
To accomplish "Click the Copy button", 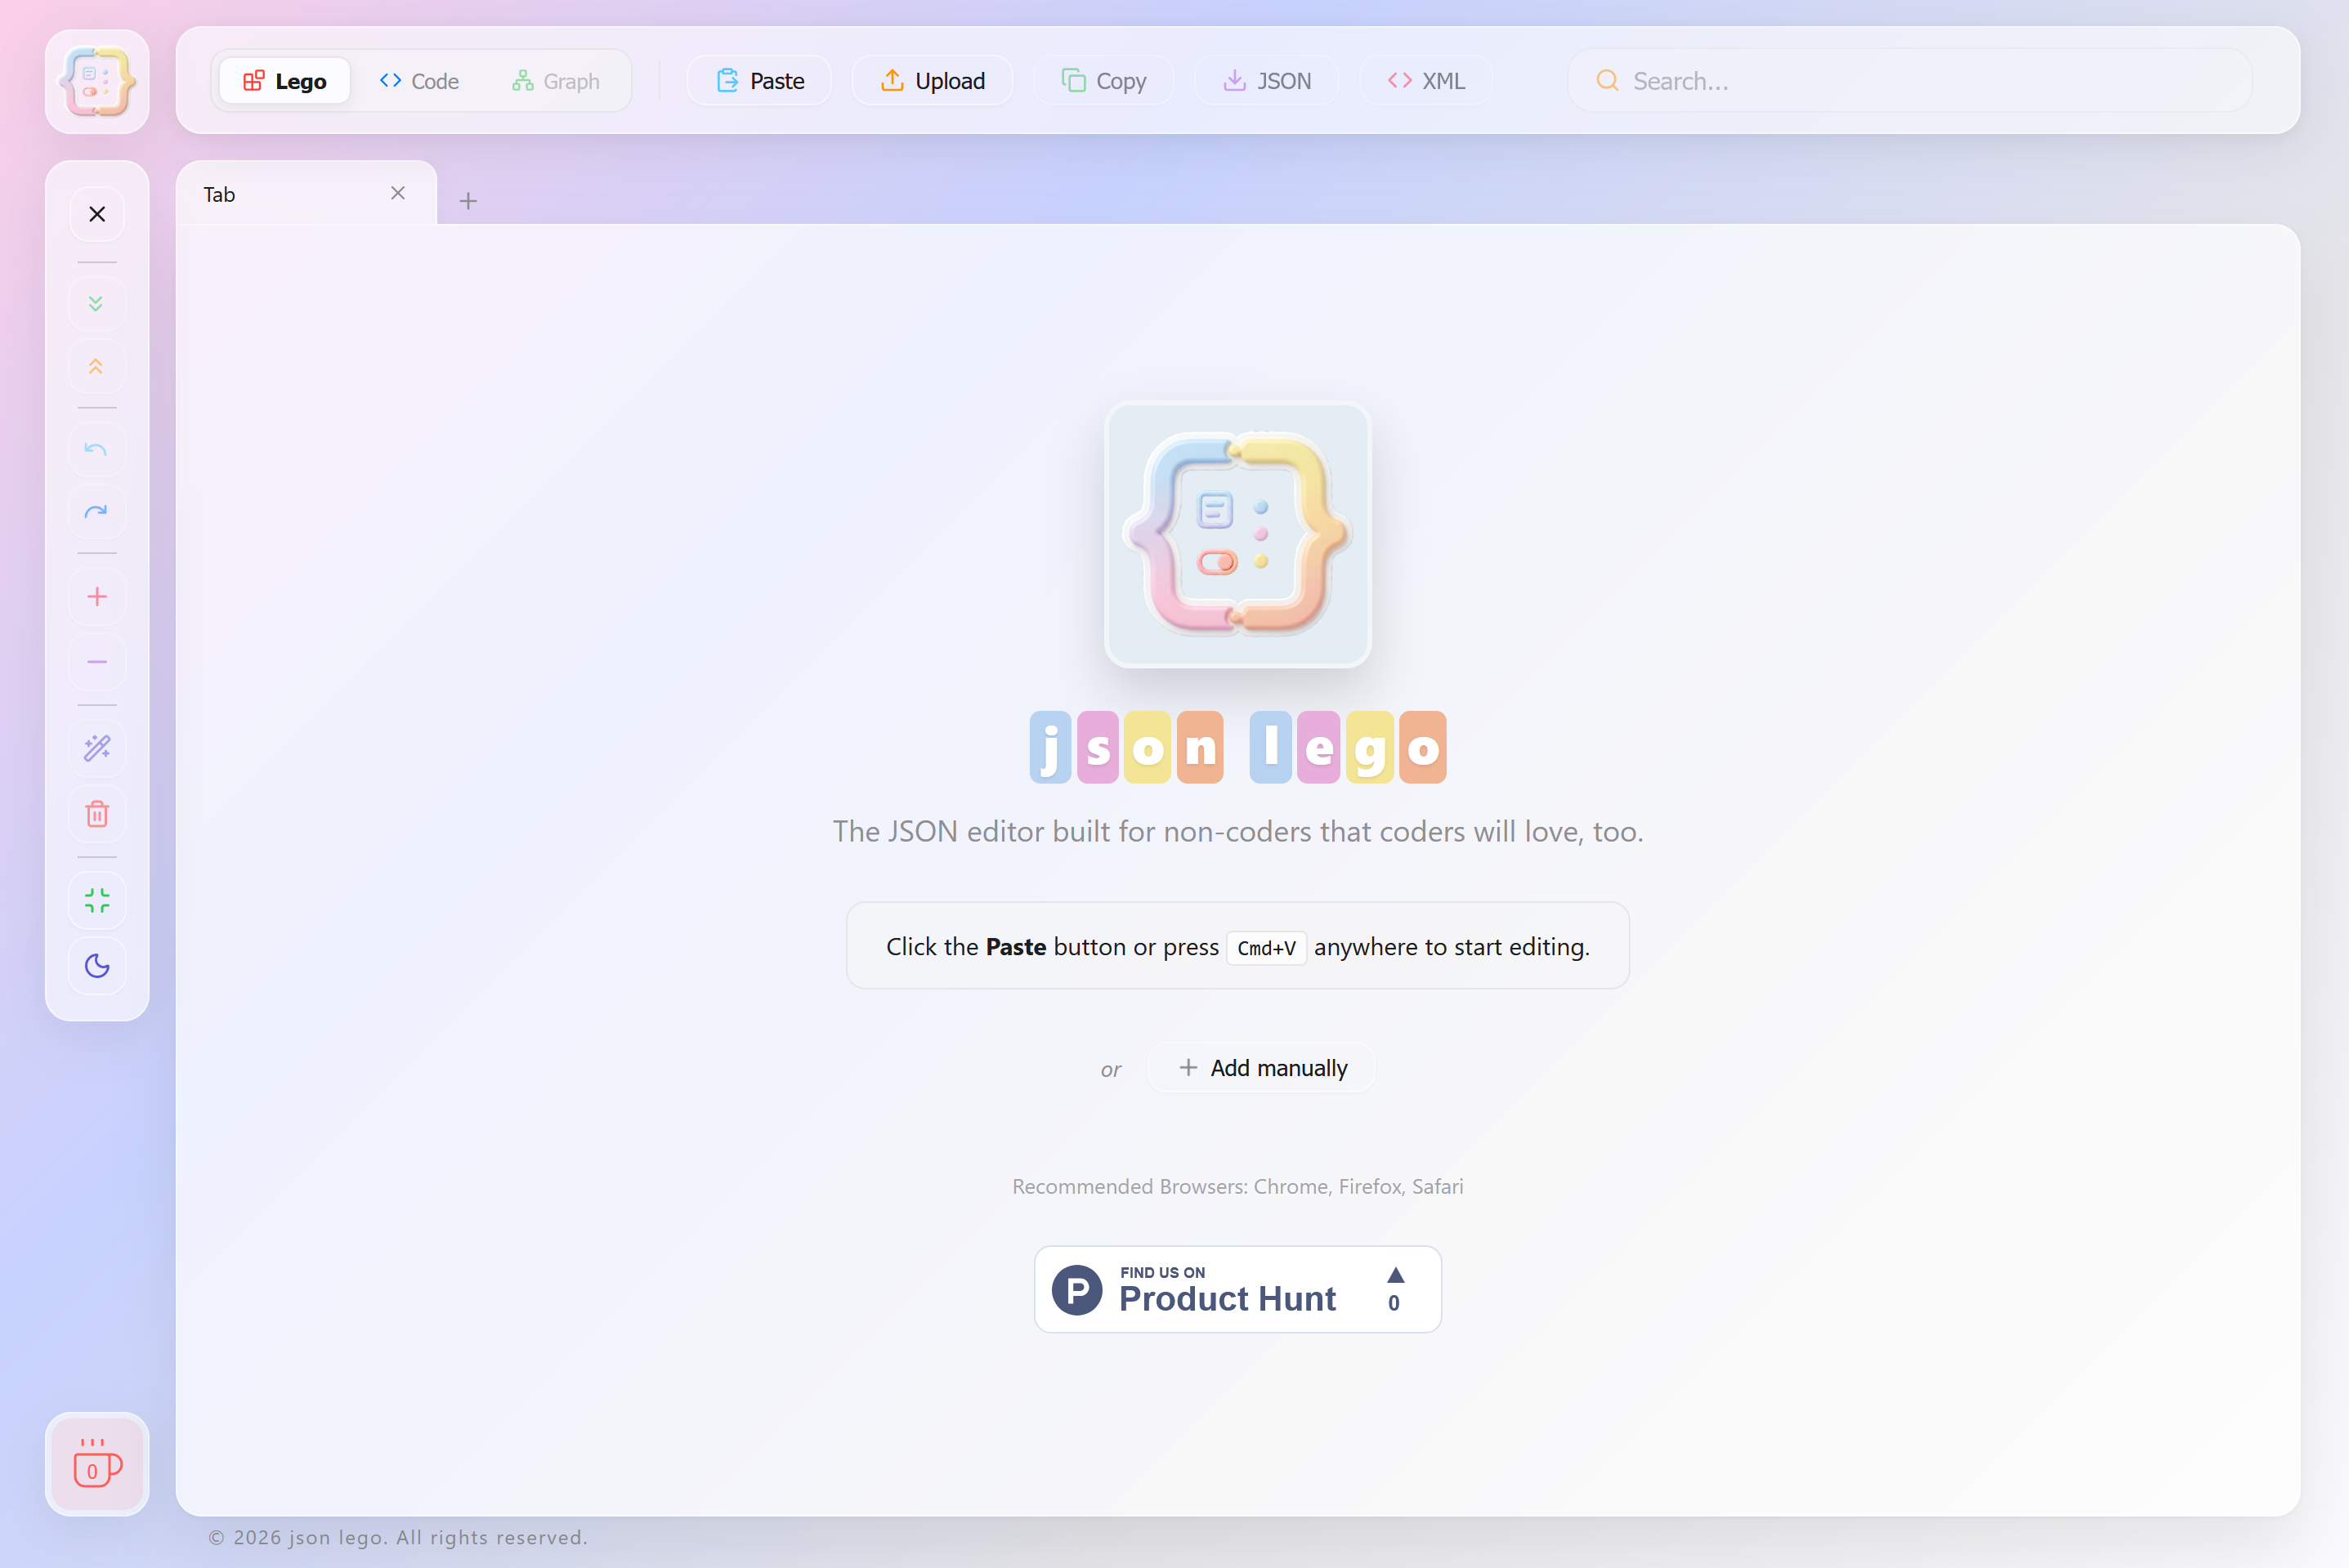I will (x=1104, y=81).
